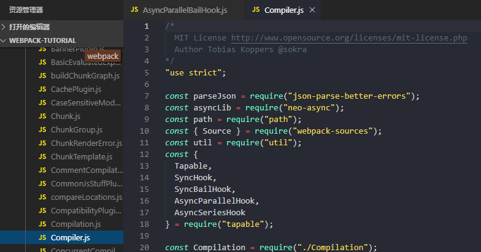481x252 pixels.
Task: Click asyncLib identifier on line 8
Action: point(212,108)
